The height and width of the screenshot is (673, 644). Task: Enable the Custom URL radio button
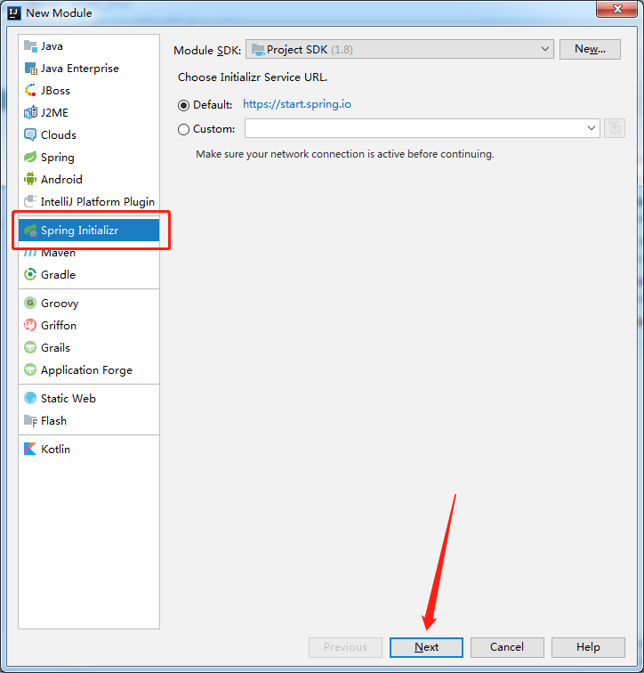(x=183, y=129)
